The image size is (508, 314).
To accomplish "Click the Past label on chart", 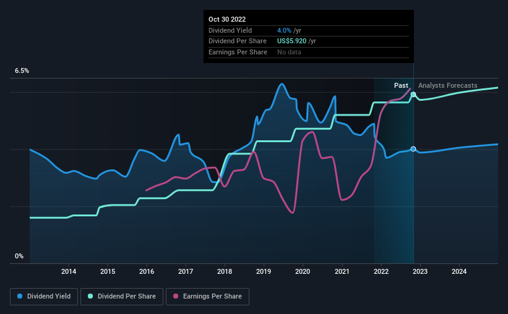I will coord(401,85).
